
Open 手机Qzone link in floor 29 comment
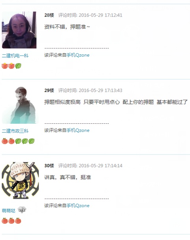click(x=78, y=130)
